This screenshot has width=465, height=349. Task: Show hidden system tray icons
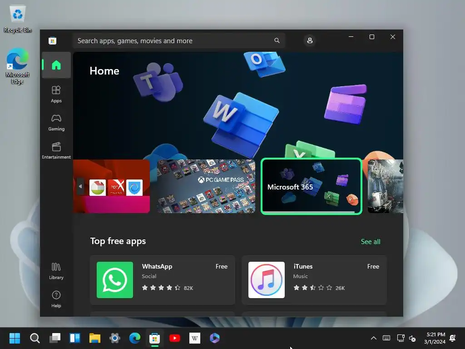pyautogui.click(x=374, y=338)
